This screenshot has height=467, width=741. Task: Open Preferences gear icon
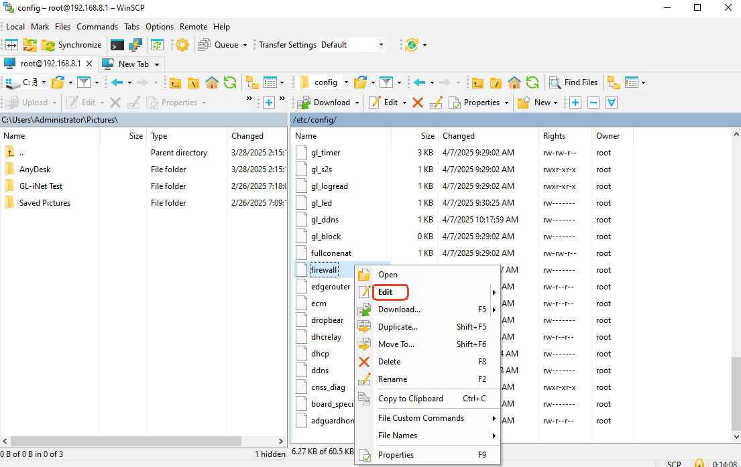[182, 45]
